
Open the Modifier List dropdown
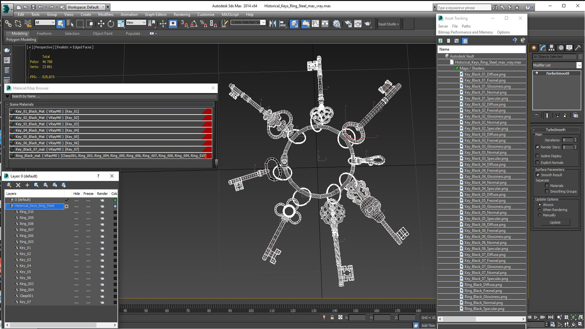tap(557, 65)
